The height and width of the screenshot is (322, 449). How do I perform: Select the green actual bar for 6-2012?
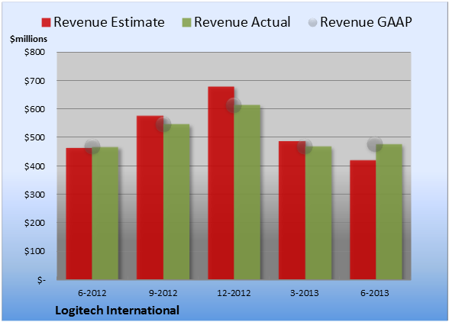click(105, 213)
